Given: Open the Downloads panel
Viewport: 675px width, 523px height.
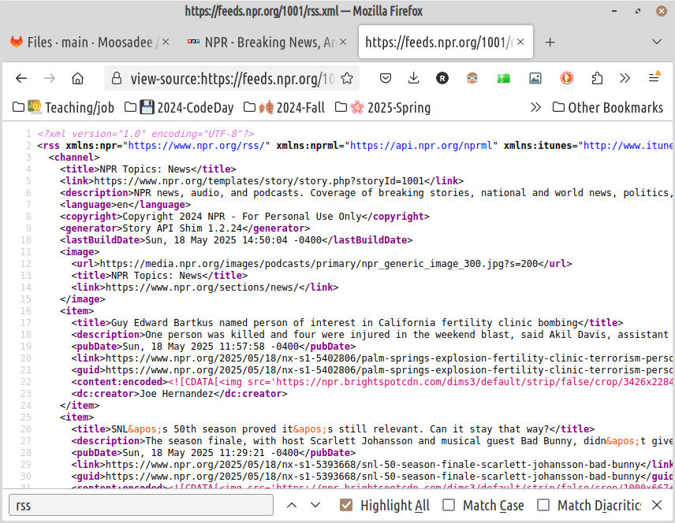Looking at the screenshot, I should point(413,78).
